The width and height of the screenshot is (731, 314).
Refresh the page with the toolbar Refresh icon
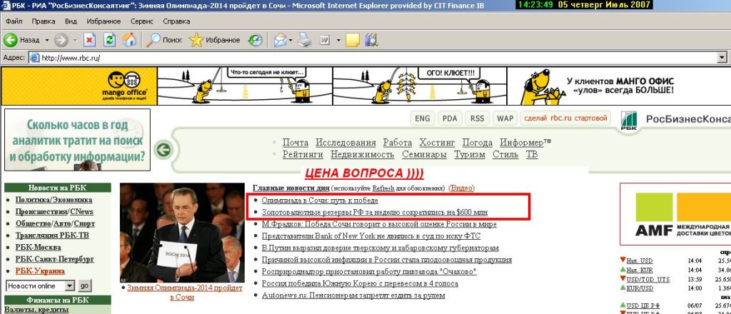(109, 40)
